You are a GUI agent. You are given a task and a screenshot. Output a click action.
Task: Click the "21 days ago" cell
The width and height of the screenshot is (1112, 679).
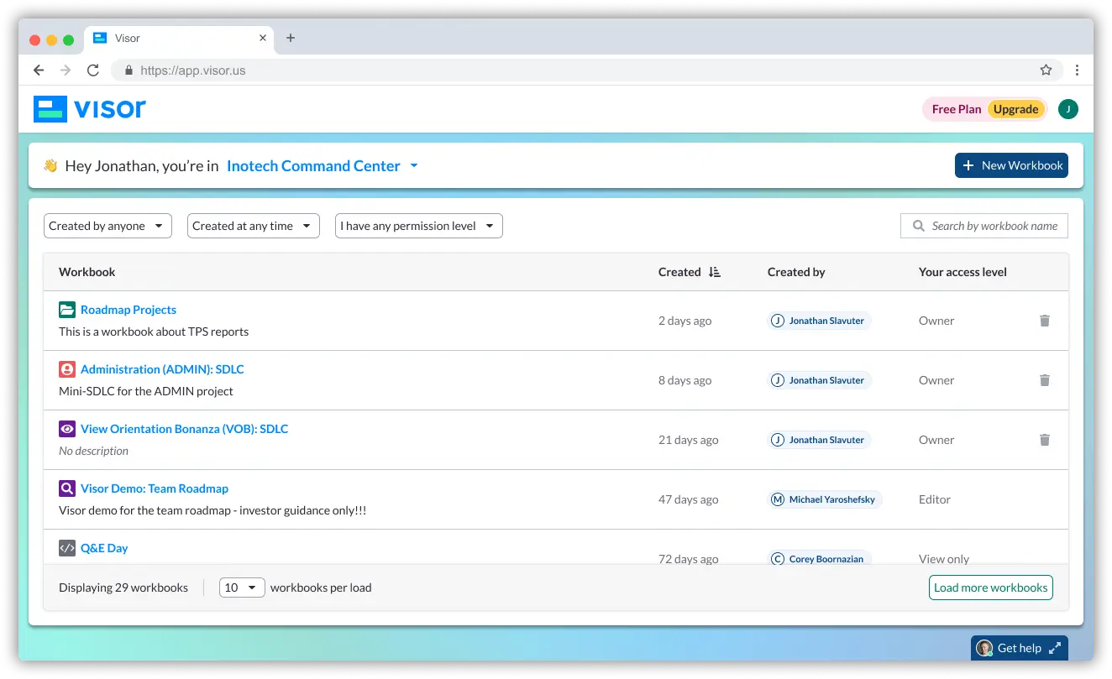(x=688, y=440)
